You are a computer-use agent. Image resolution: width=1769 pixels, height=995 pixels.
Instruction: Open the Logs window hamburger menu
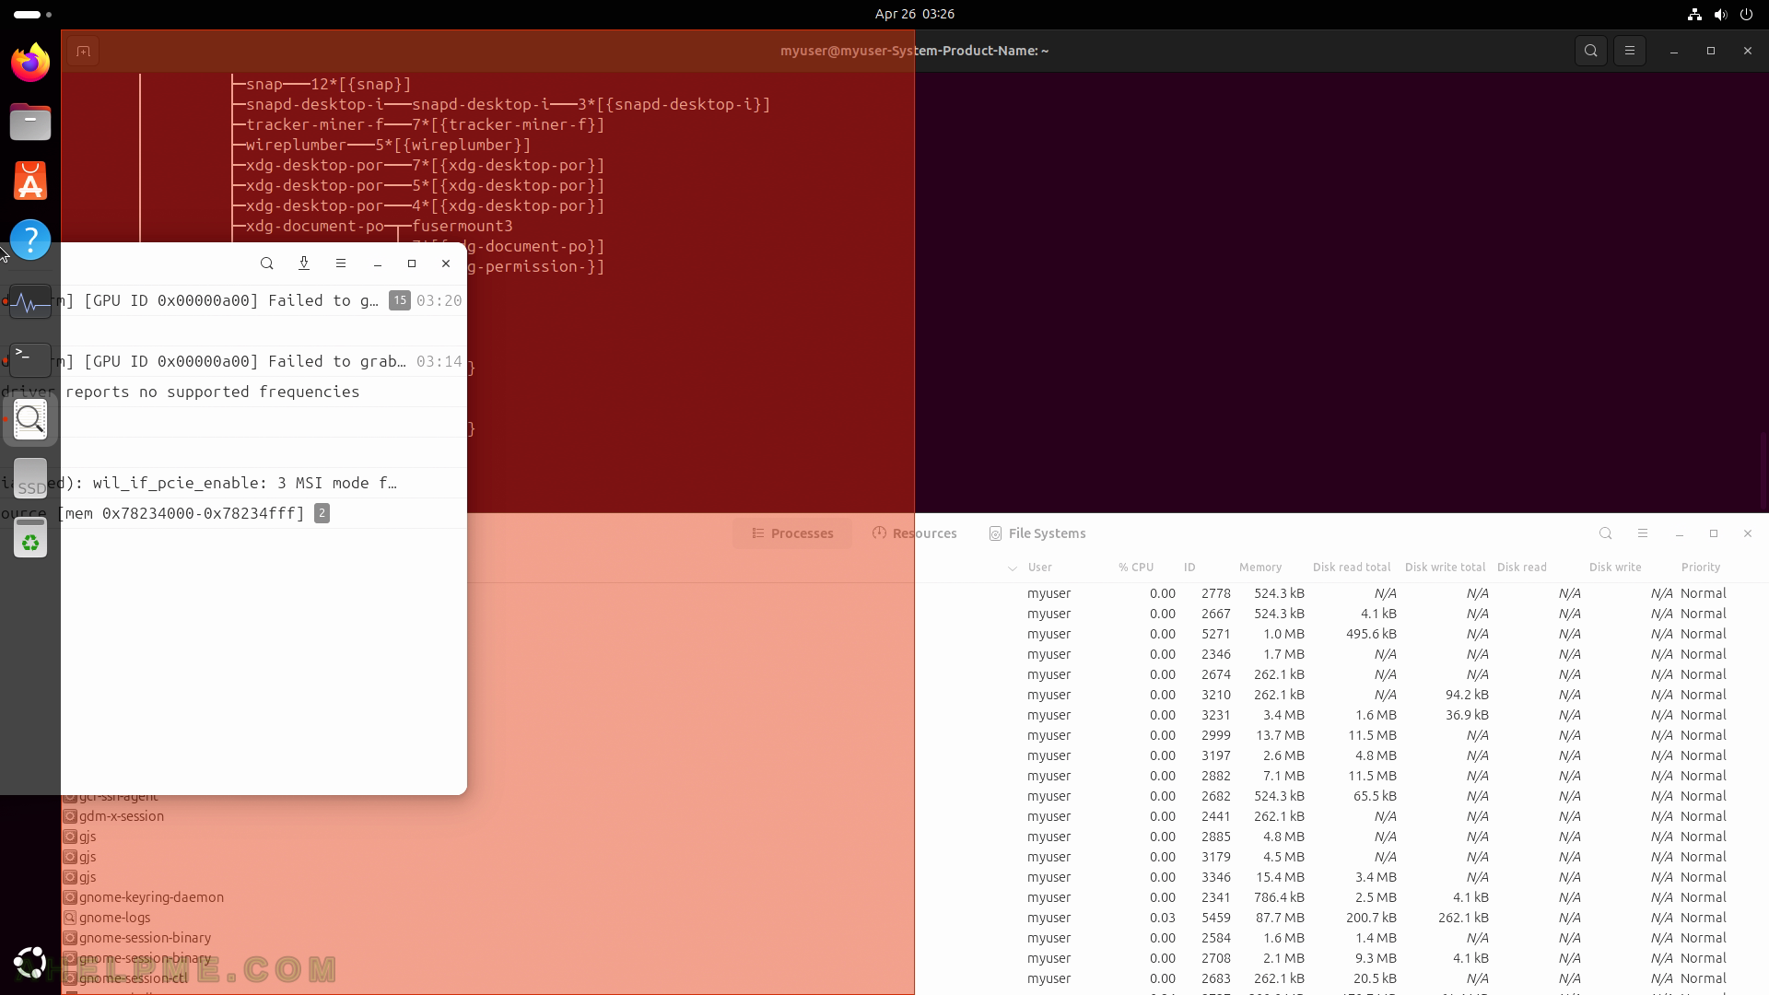click(x=341, y=263)
